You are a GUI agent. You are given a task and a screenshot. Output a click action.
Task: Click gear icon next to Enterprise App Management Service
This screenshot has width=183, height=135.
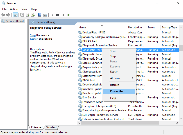(x=80, y=110)
